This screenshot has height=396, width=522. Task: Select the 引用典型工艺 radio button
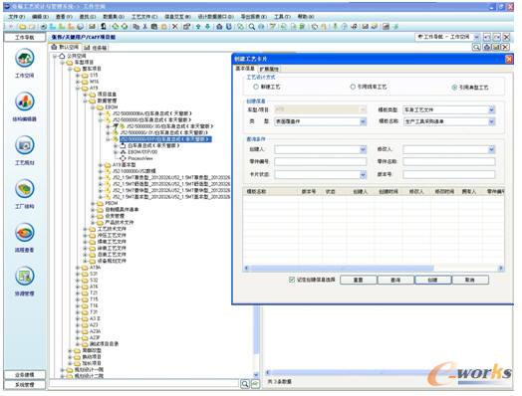(x=454, y=88)
